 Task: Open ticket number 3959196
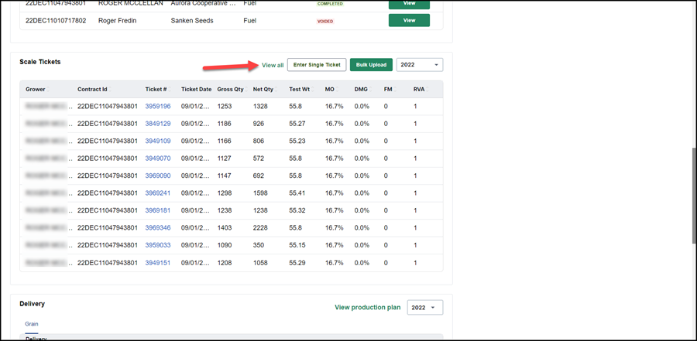[158, 107]
